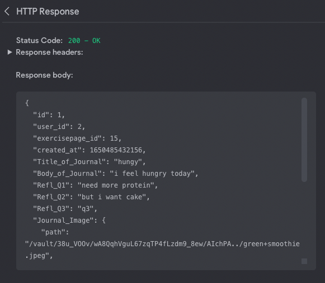Click the "HTTP Response" heading
The width and height of the screenshot is (325, 283).
[48, 11]
